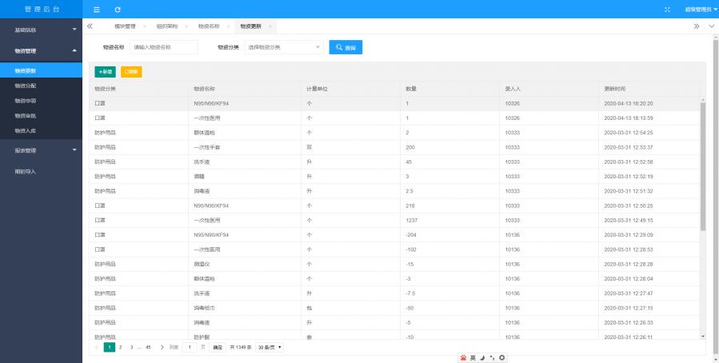This screenshot has height=363, width=719.
Task: Open the IME settings gear icon
Action: tap(501, 357)
